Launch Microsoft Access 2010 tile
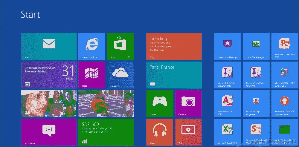Viewport: 299px width, 147px height. pos(228,104)
